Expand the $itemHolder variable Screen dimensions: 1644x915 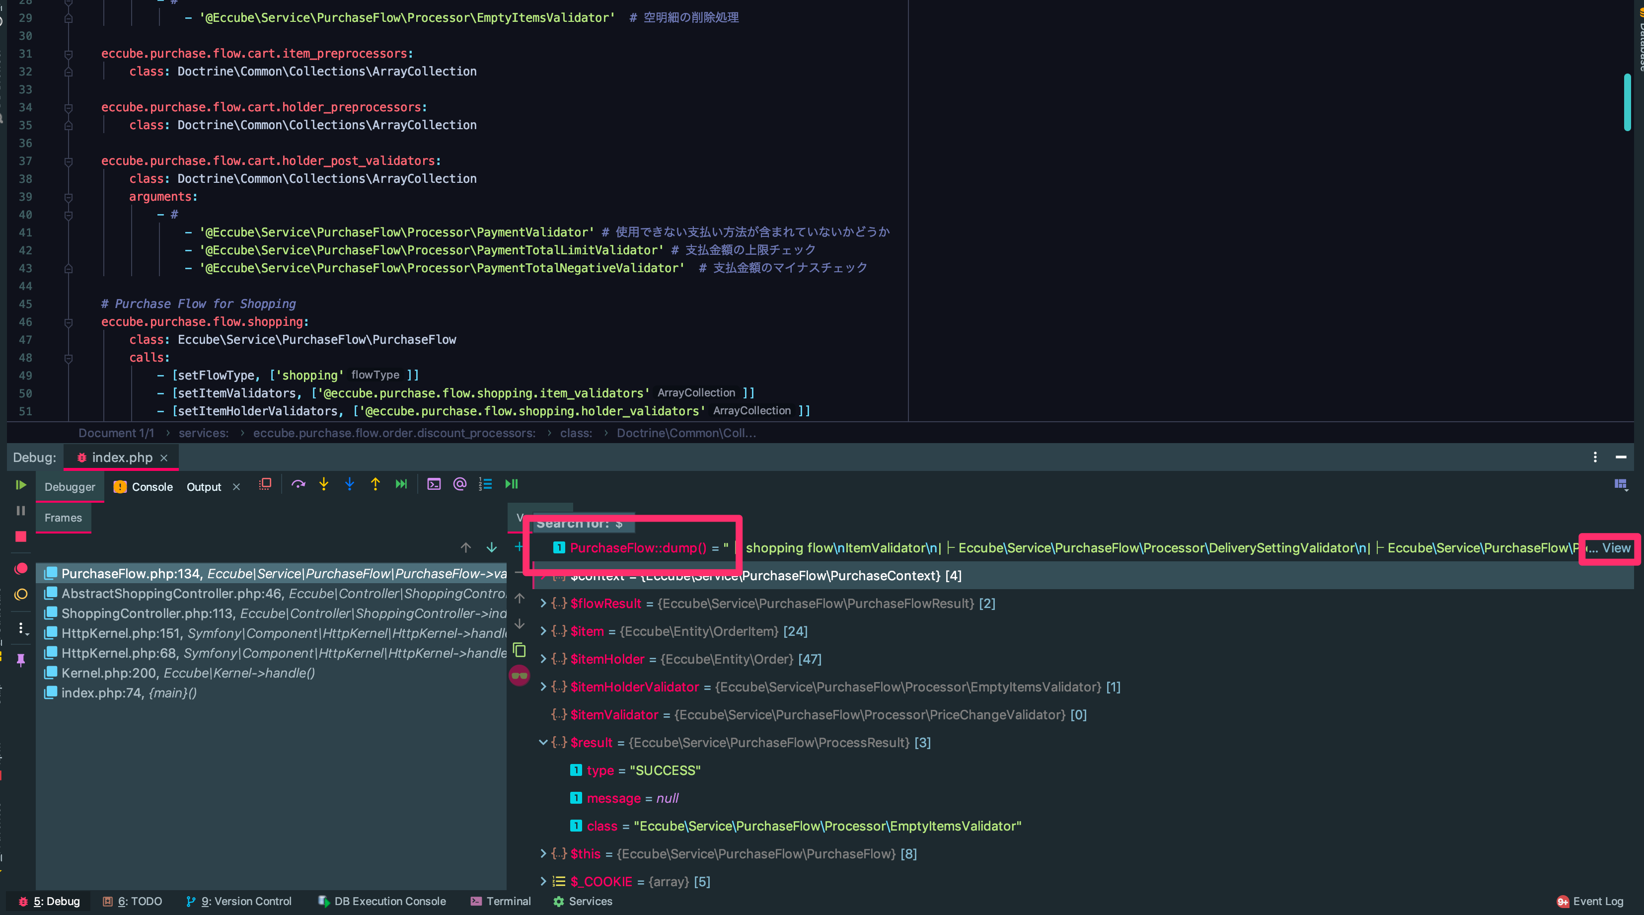click(x=543, y=659)
